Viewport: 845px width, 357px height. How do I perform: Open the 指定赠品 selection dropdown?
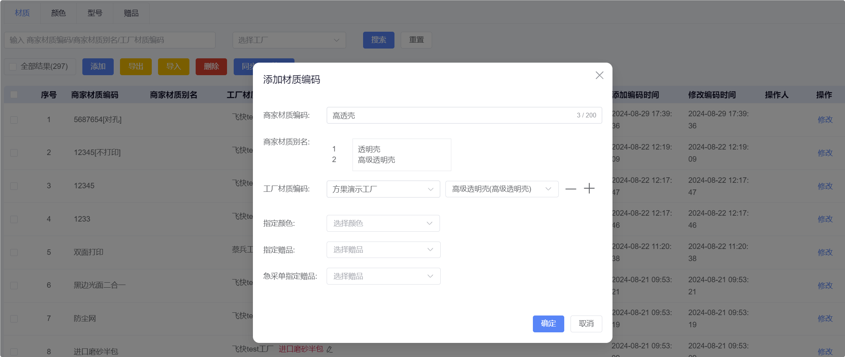pos(383,250)
